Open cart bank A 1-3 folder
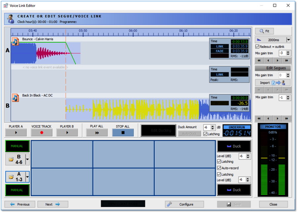 (15, 177)
